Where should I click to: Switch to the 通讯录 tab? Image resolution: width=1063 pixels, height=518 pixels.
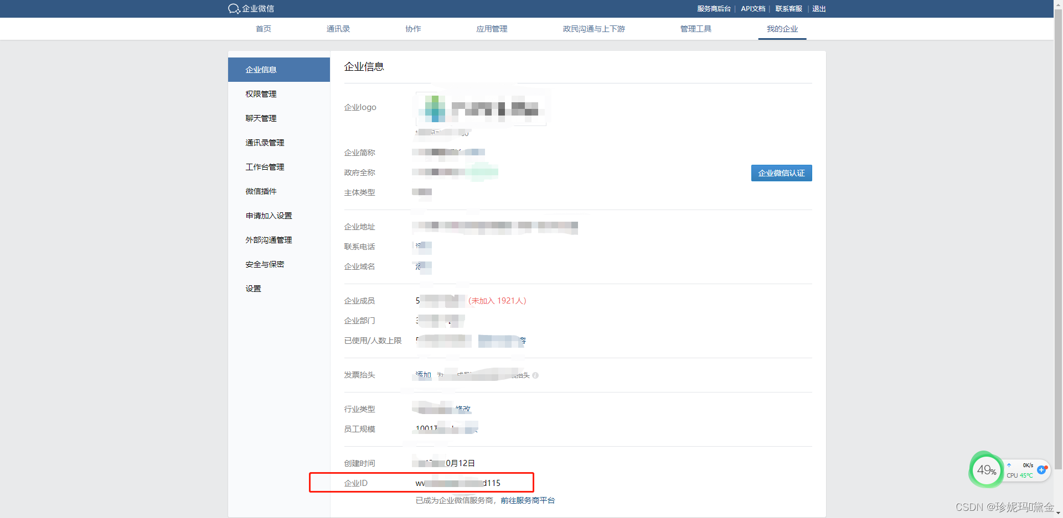pyautogui.click(x=338, y=29)
